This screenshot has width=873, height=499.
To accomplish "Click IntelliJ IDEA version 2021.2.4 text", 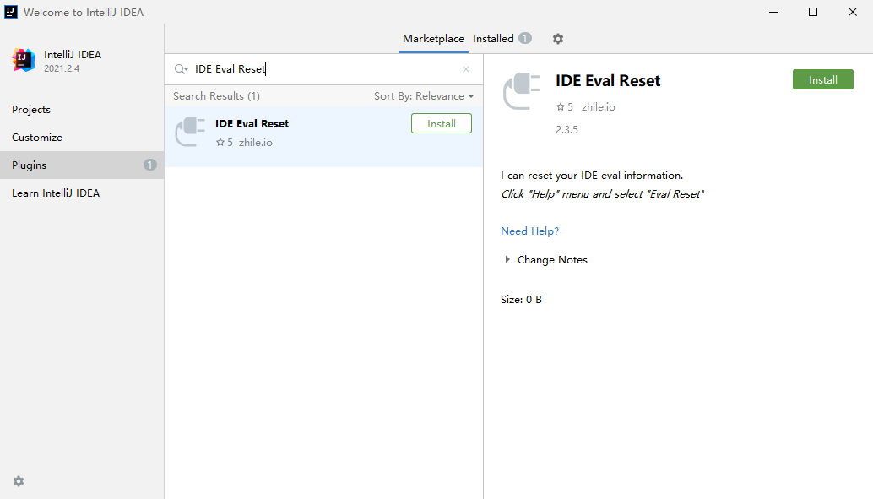I will 62,68.
